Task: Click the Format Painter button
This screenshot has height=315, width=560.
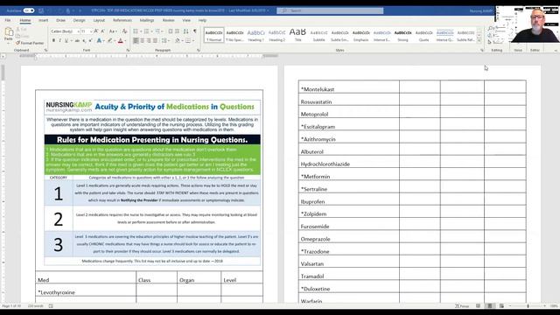Action: [30, 43]
